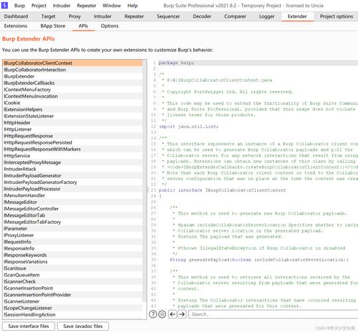Open the Options sub-tab
The width and height of the screenshot is (358, 332).
coord(110,26)
